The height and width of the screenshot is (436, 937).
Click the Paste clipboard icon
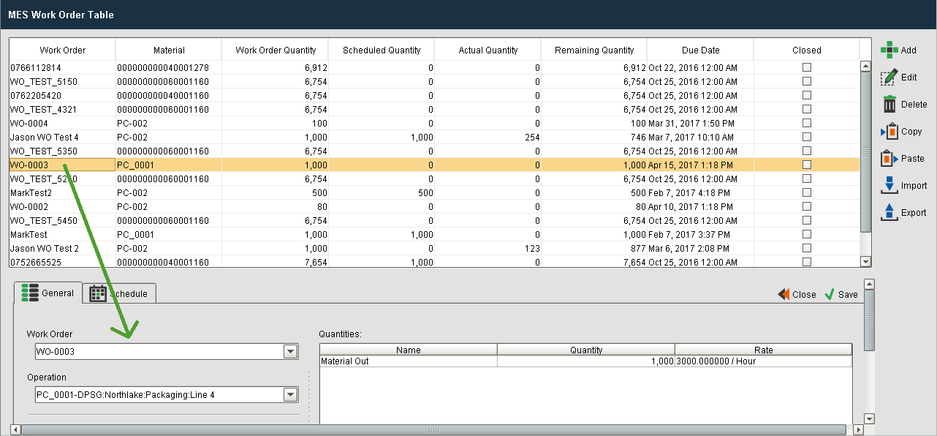coord(889,159)
